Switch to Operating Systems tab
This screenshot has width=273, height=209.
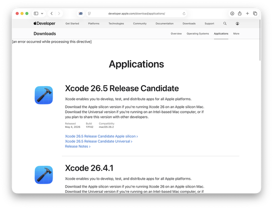click(x=198, y=34)
